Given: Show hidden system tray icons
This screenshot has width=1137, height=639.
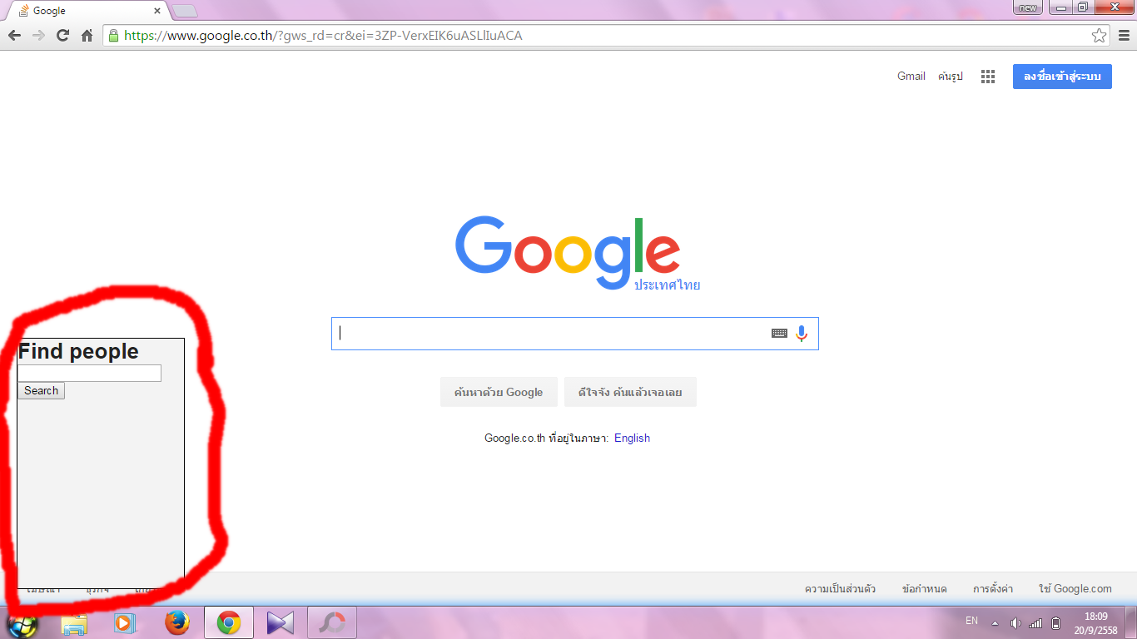Looking at the screenshot, I should point(995,623).
